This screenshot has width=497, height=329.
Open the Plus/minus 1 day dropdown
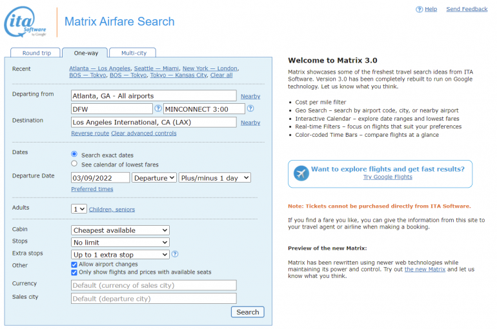point(214,178)
